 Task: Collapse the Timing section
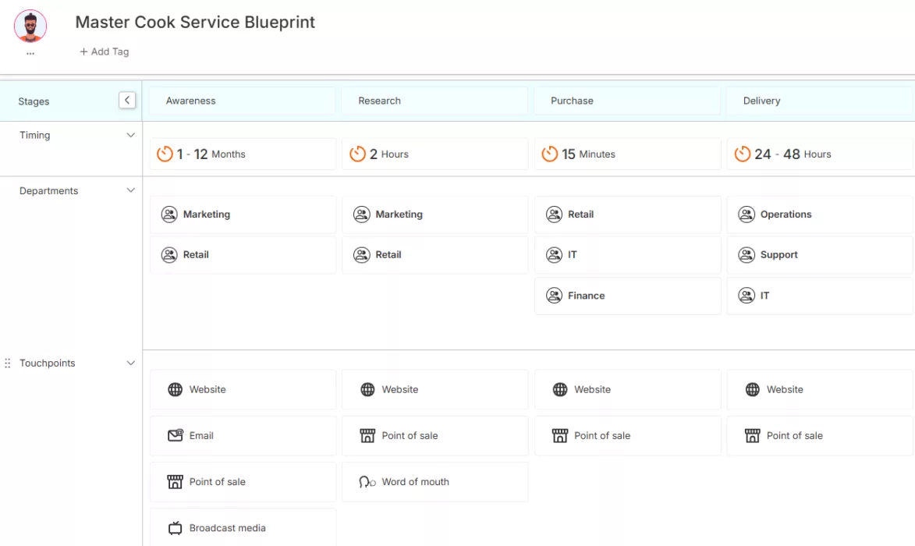[x=130, y=134]
